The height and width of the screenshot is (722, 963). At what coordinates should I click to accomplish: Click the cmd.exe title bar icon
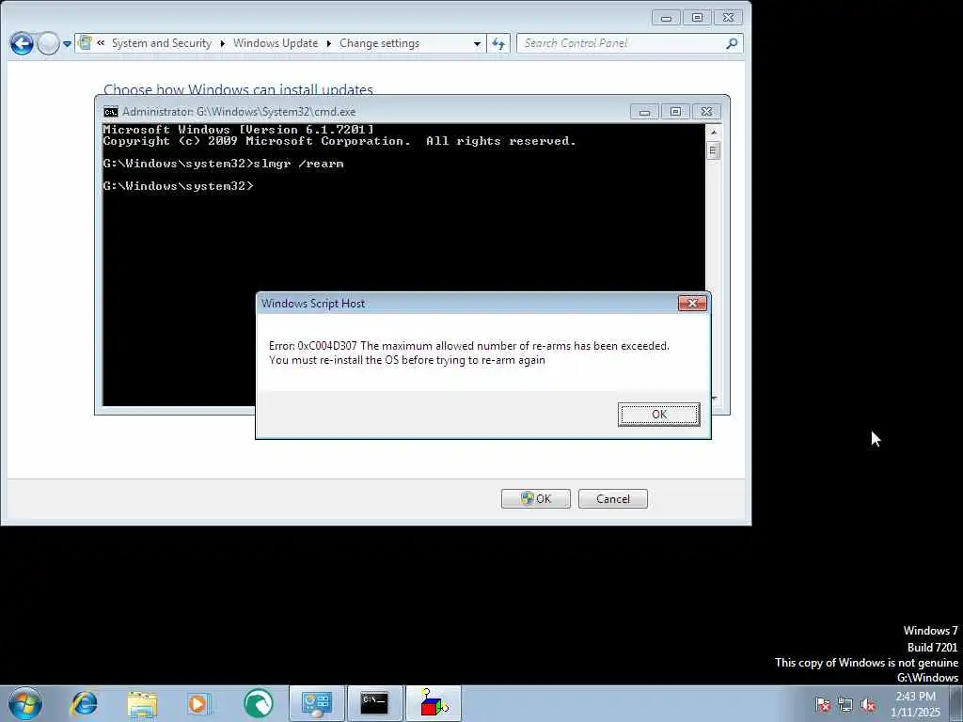click(x=111, y=112)
